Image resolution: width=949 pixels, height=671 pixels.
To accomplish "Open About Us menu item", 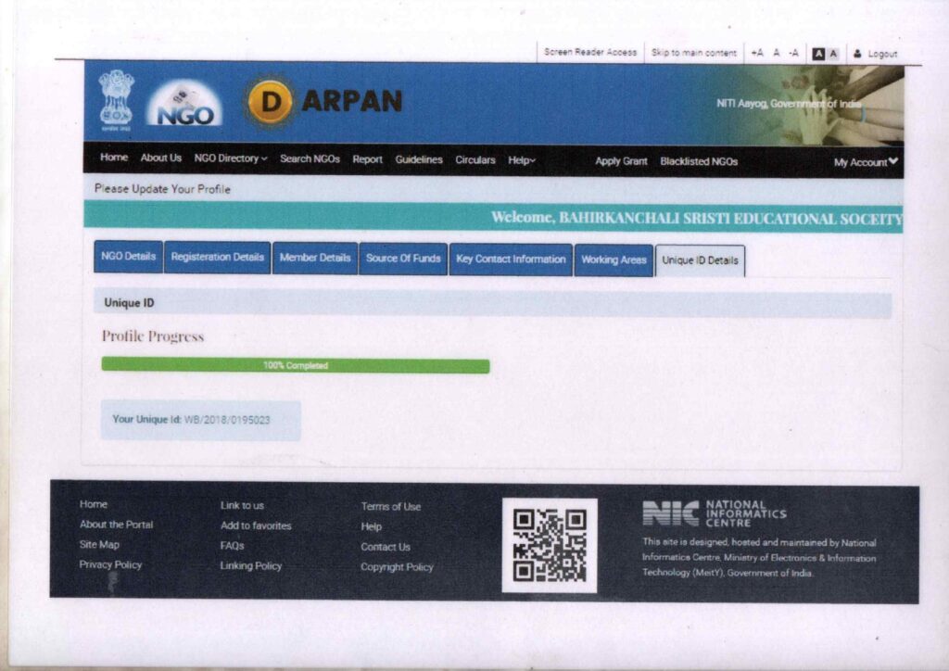I will point(160,158).
